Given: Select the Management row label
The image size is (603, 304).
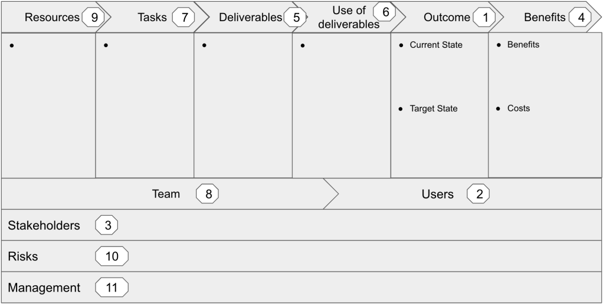Looking at the screenshot, I should [x=44, y=288].
